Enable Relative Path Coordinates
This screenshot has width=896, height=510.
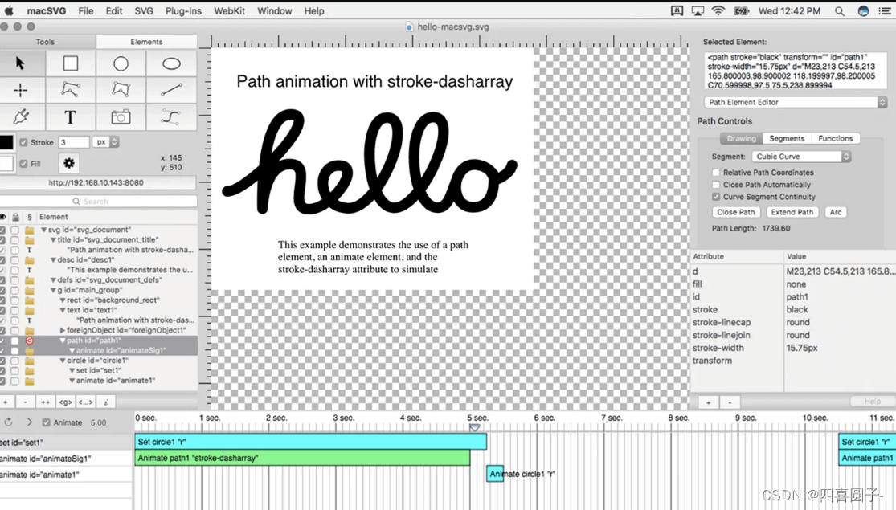[716, 173]
